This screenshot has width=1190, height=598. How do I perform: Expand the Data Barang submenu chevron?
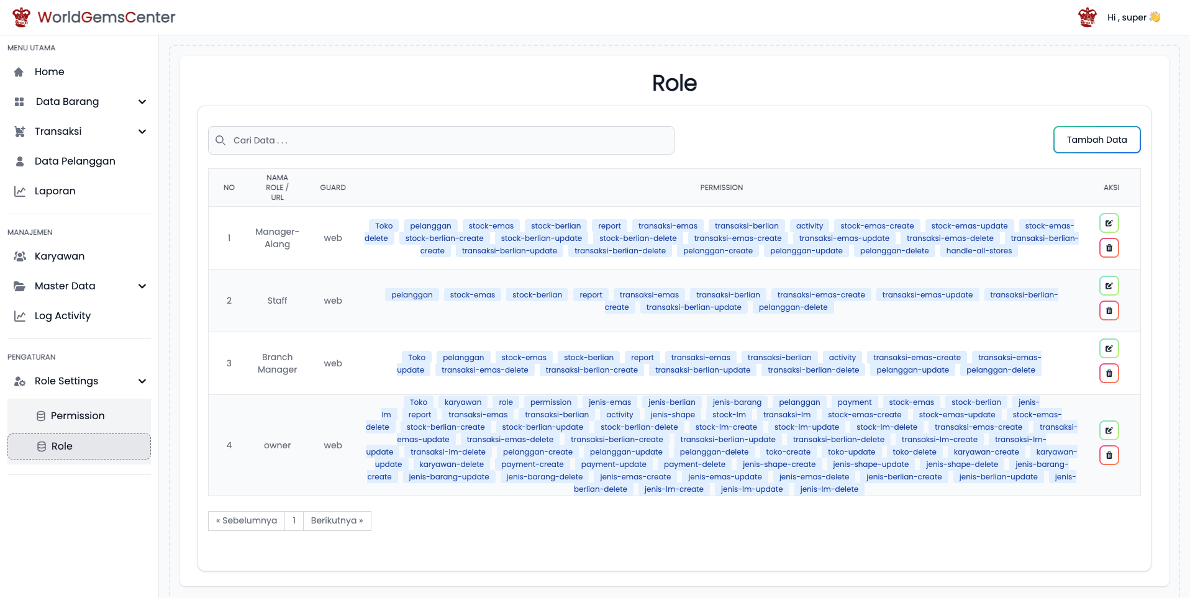pyautogui.click(x=142, y=102)
